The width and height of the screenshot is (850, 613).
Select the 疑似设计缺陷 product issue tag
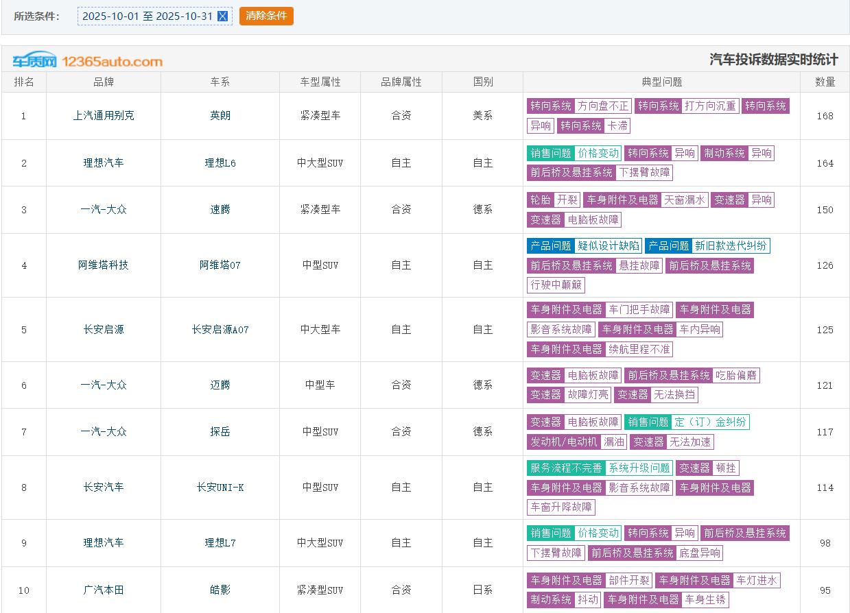click(x=608, y=246)
